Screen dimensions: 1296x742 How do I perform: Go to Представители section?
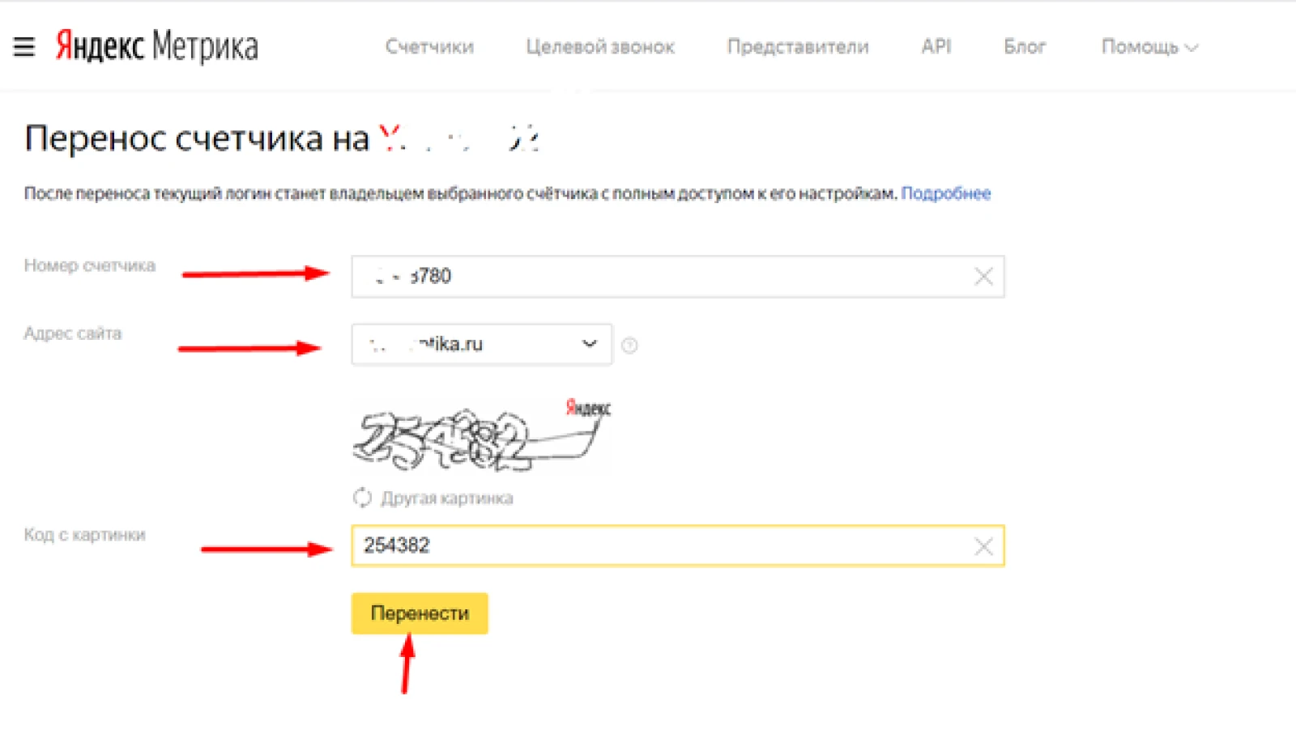point(798,47)
